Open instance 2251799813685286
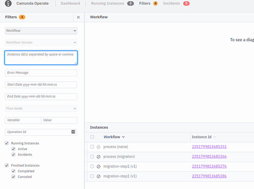 coord(209,176)
